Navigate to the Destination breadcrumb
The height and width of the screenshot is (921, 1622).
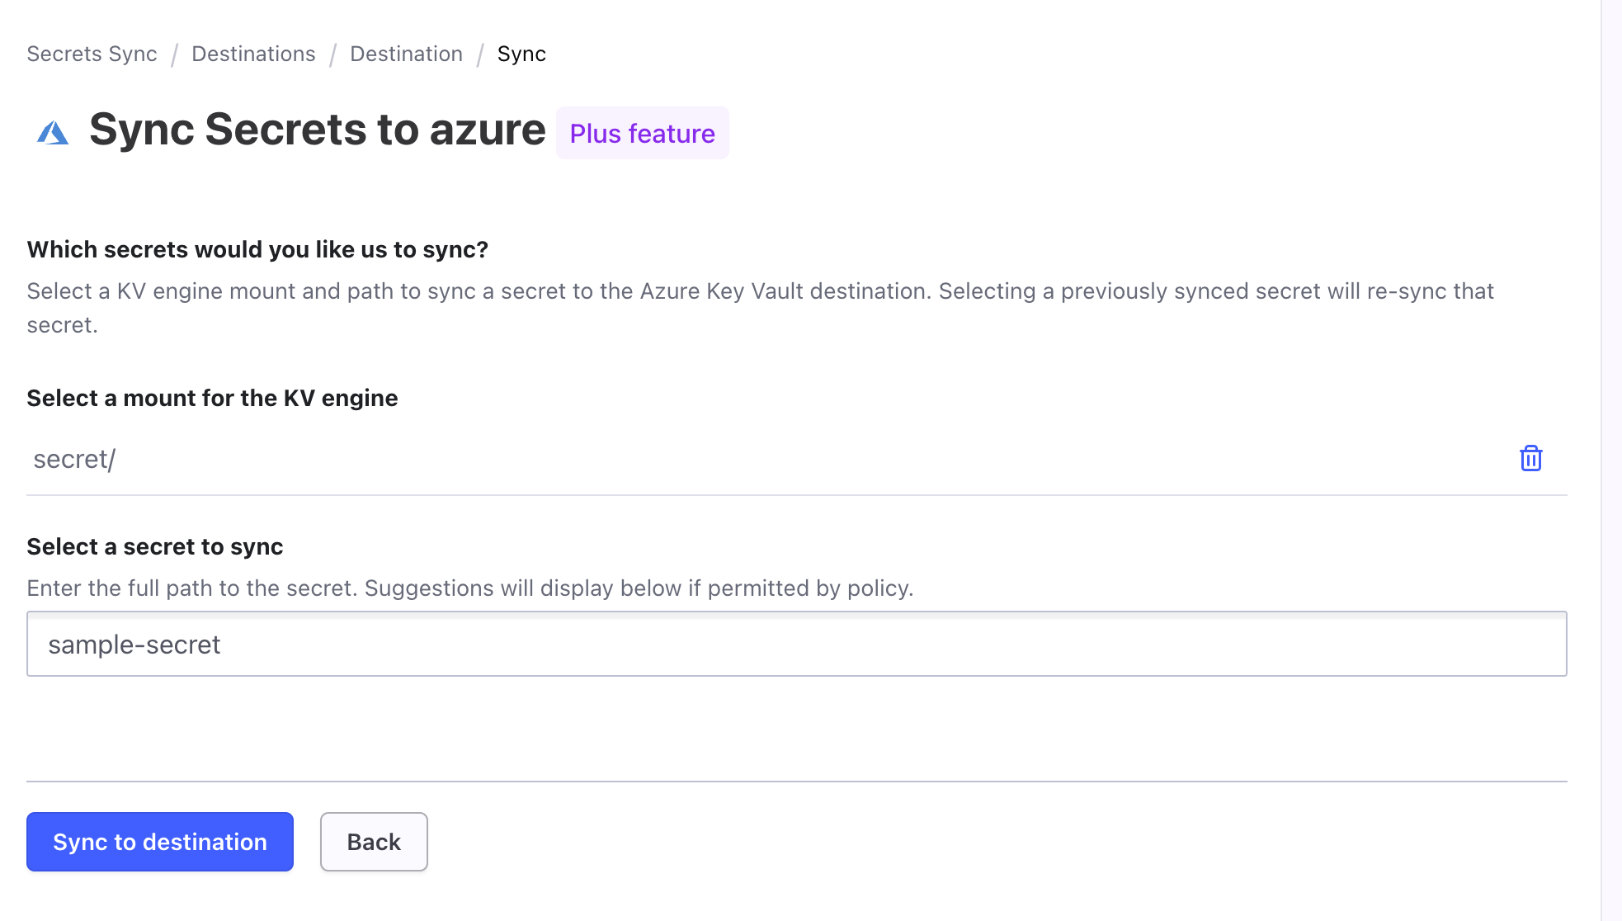point(406,54)
